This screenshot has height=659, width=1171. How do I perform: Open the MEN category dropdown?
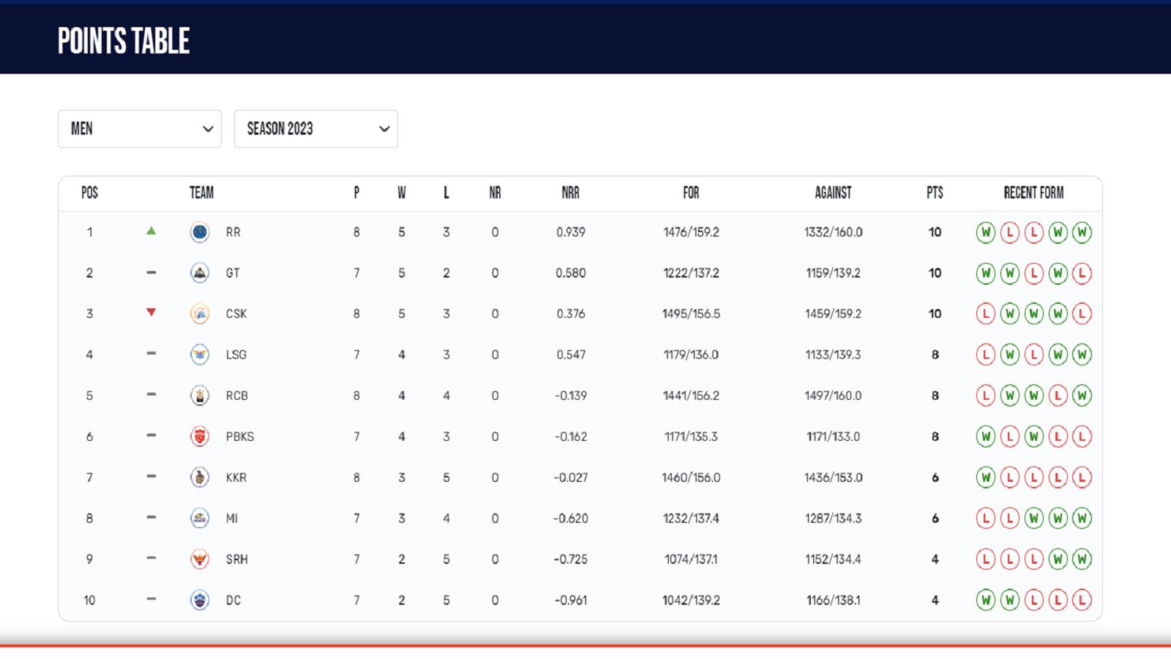[139, 129]
